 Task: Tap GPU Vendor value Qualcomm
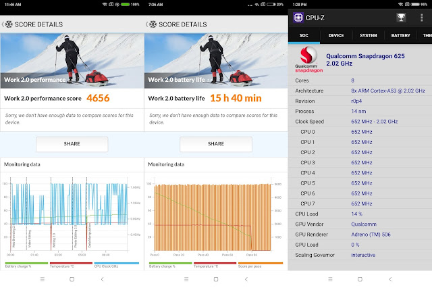(x=364, y=224)
